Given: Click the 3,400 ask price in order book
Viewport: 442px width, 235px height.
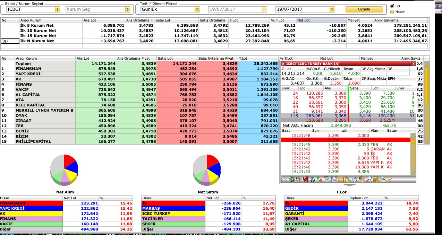Looking at the screenshot, I should pyautogui.click(x=365, y=98).
